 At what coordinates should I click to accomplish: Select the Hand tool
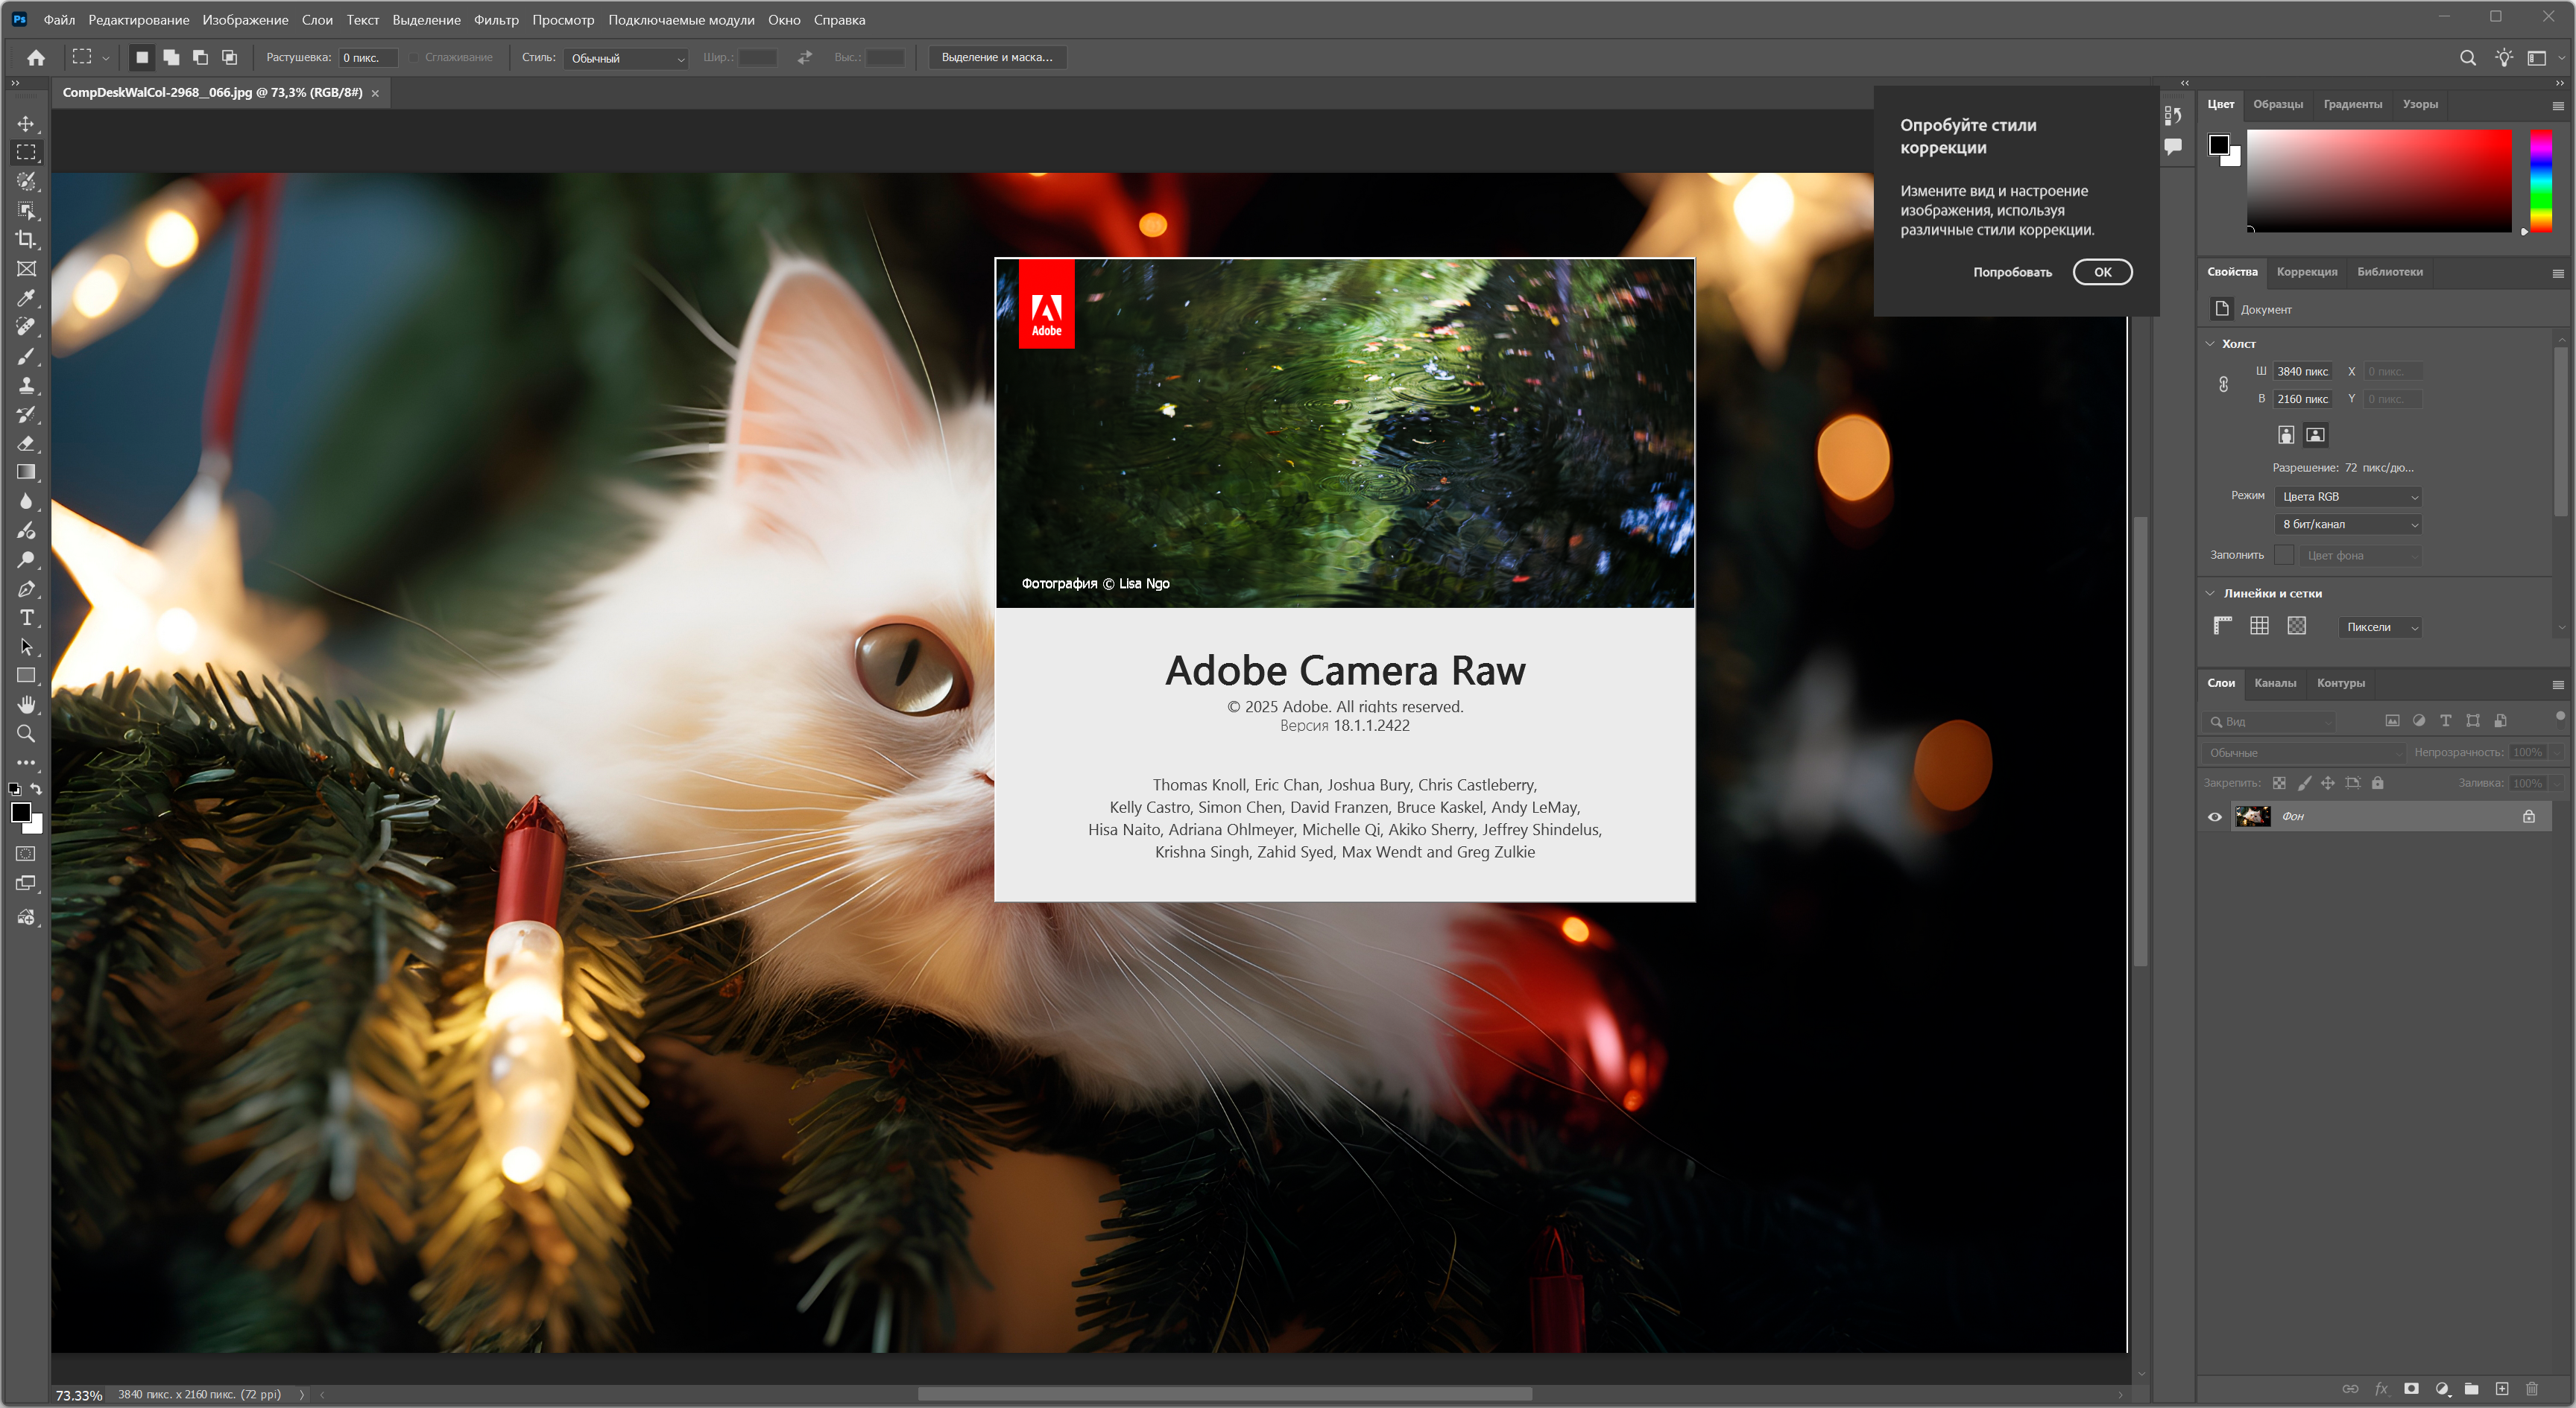[26, 705]
